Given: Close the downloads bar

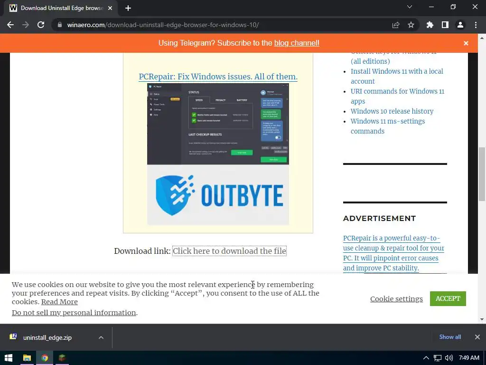Looking at the screenshot, I should pos(477,337).
